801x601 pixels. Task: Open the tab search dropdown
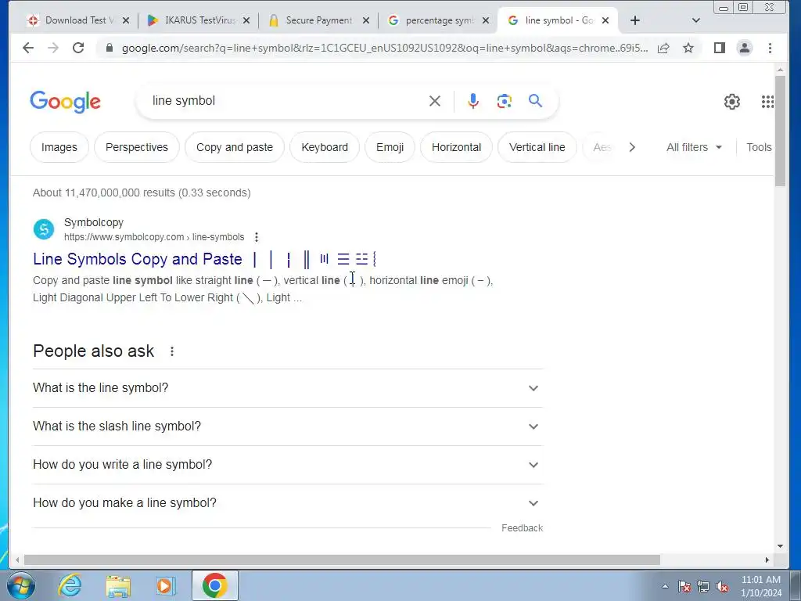[x=695, y=20]
